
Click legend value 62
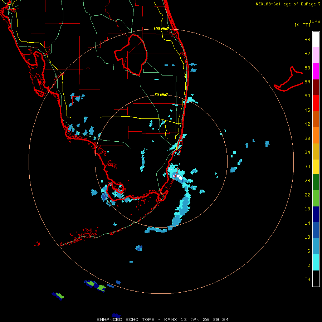tap(307, 54)
